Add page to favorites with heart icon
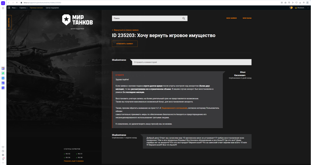The height and width of the screenshot is (165, 311). pyautogui.click(x=296, y=3)
